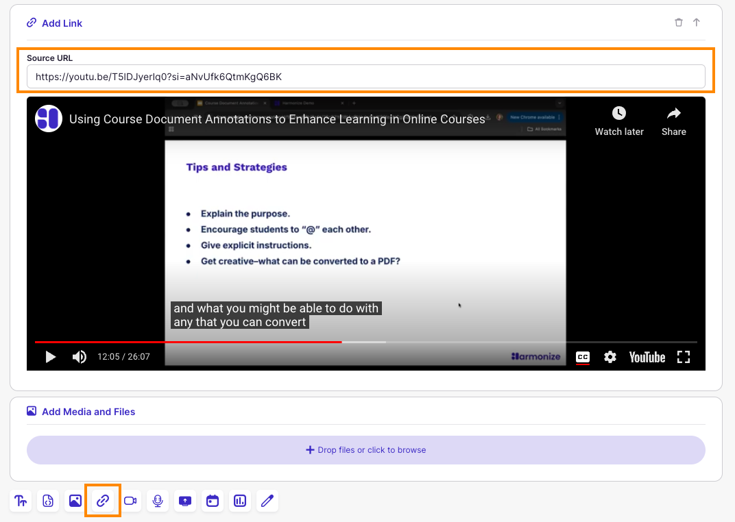This screenshot has height=522, width=735.
Task: Delete the post with the trash icon
Action: [678, 22]
